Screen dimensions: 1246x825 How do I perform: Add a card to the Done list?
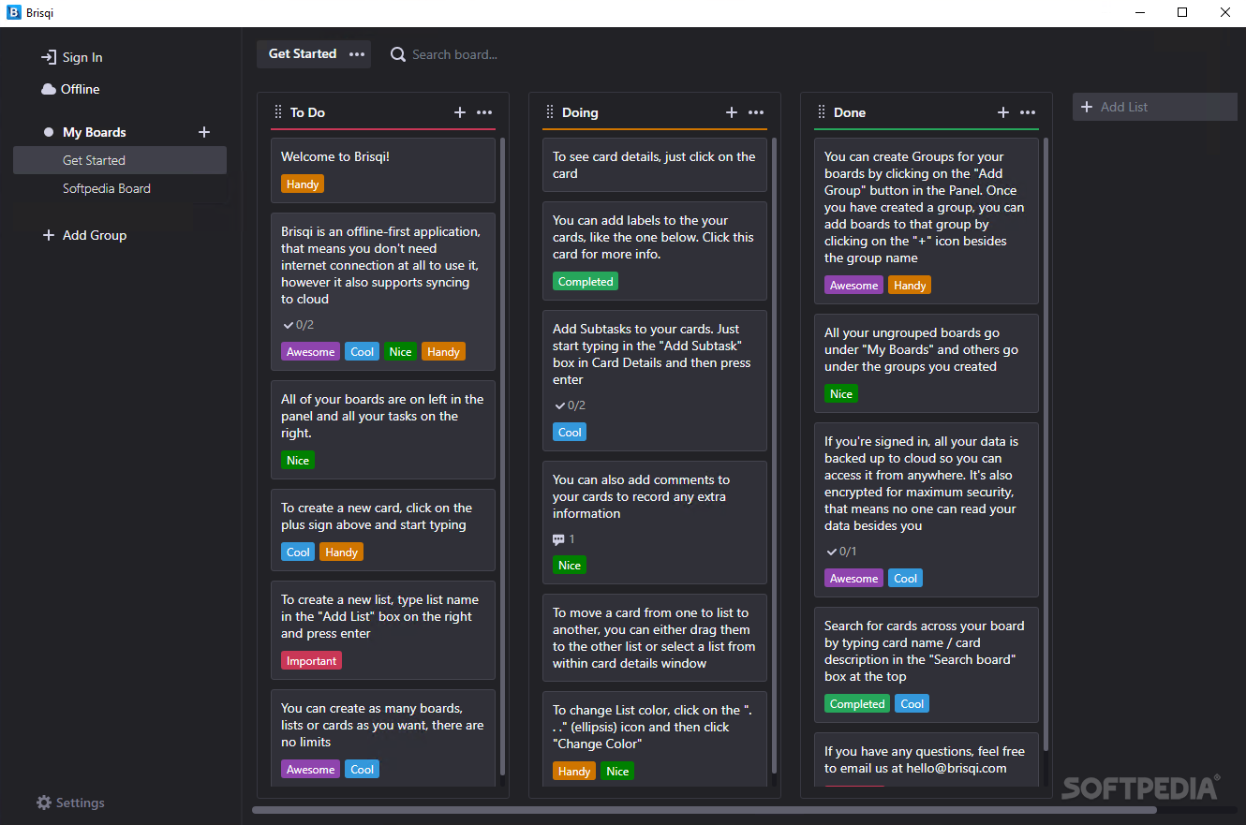tap(1003, 112)
